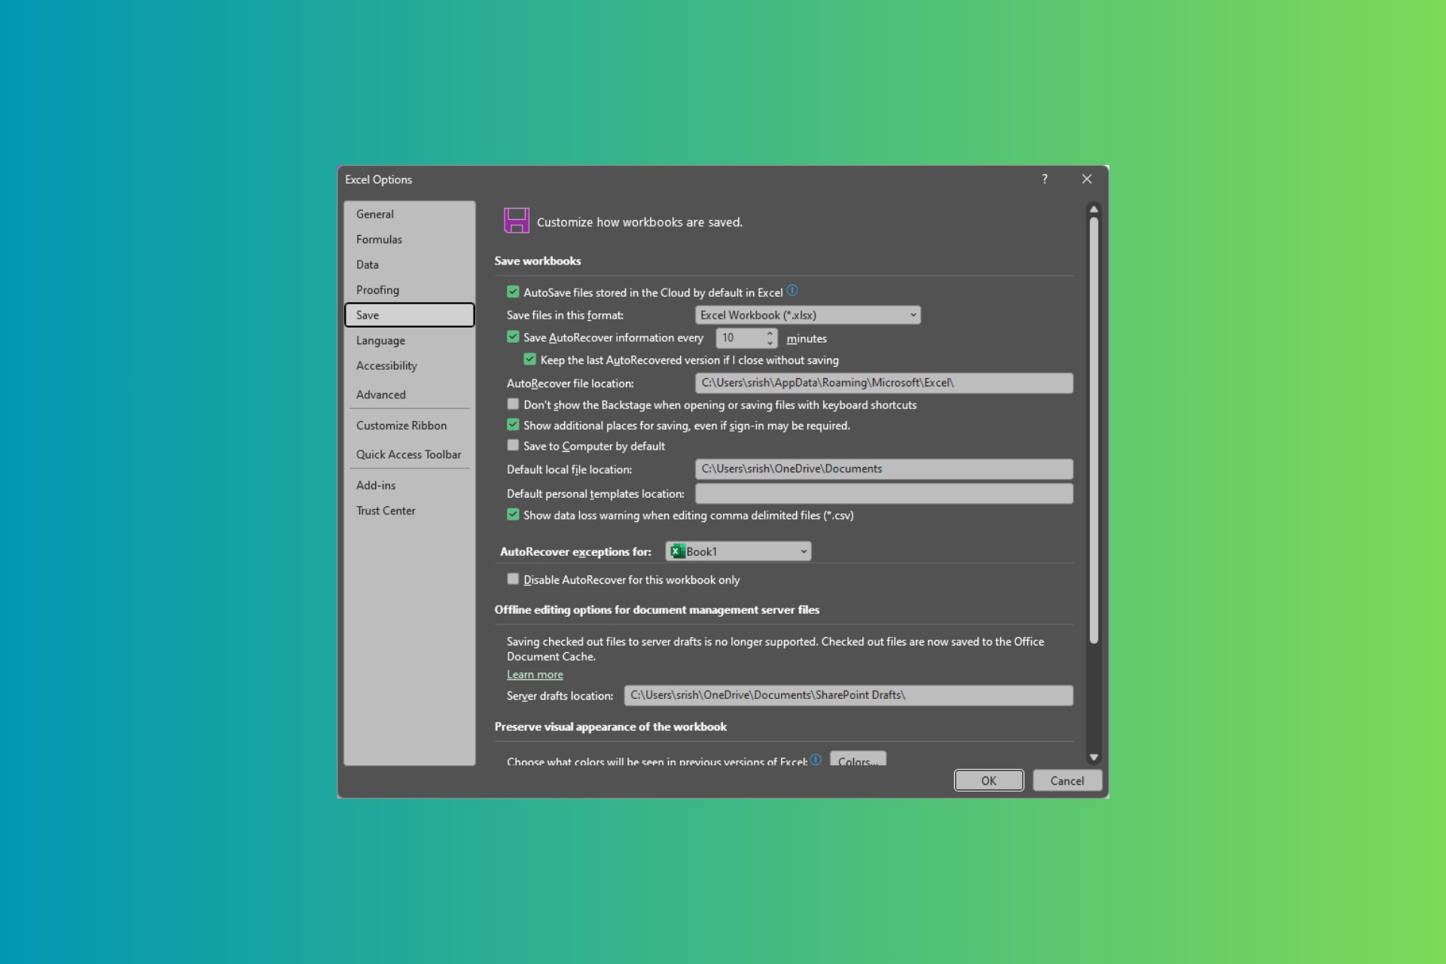
Task: Open the General options category
Action: [x=410, y=214]
